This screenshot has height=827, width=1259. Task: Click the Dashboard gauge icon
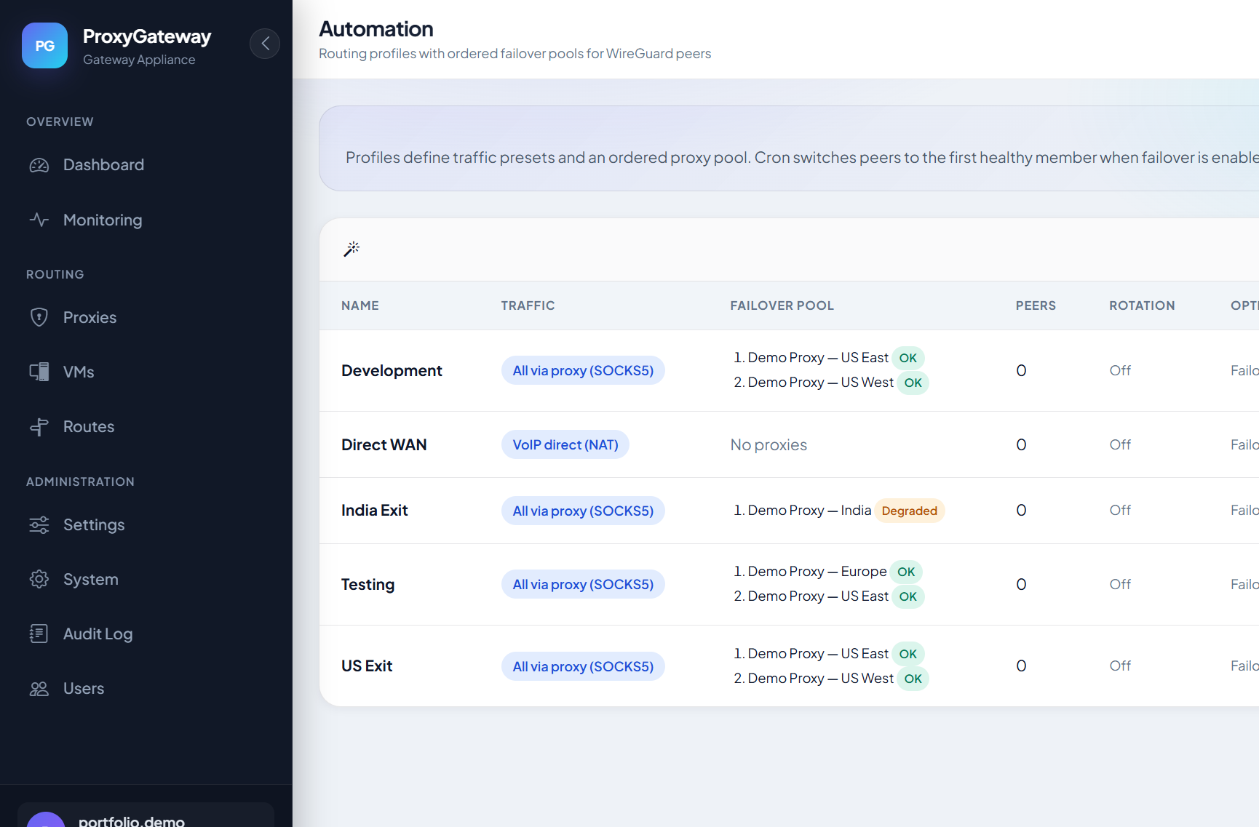[39, 165]
